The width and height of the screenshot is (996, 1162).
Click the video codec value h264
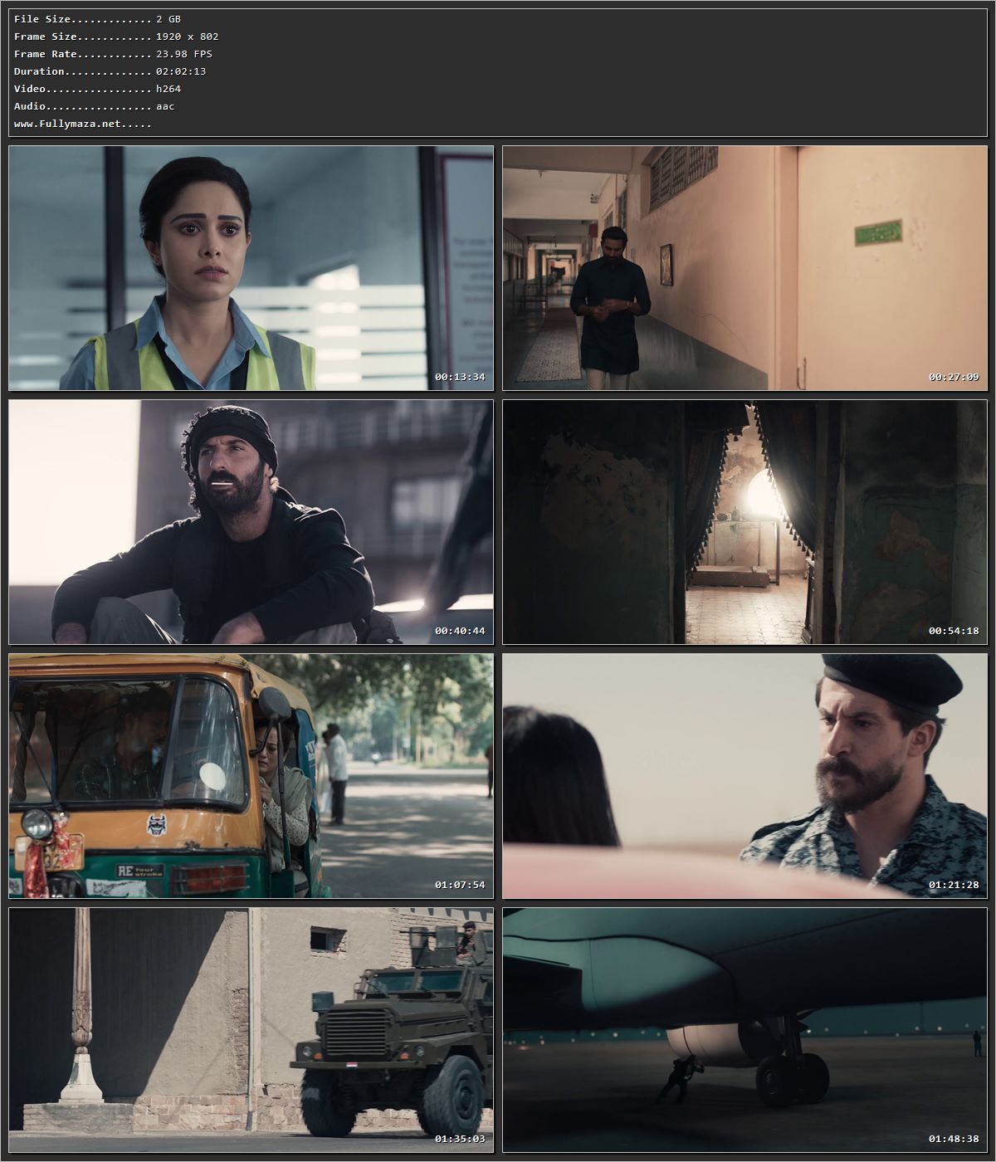coord(168,89)
